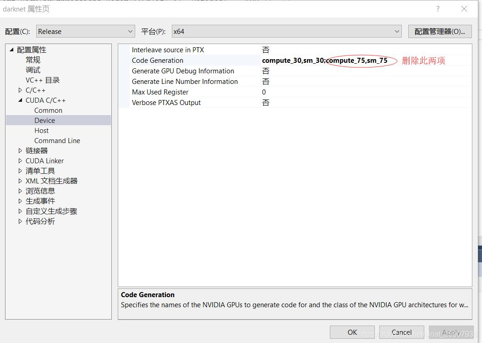Click the Interleave source in PTX property
The height and width of the screenshot is (343, 482).
pos(168,50)
